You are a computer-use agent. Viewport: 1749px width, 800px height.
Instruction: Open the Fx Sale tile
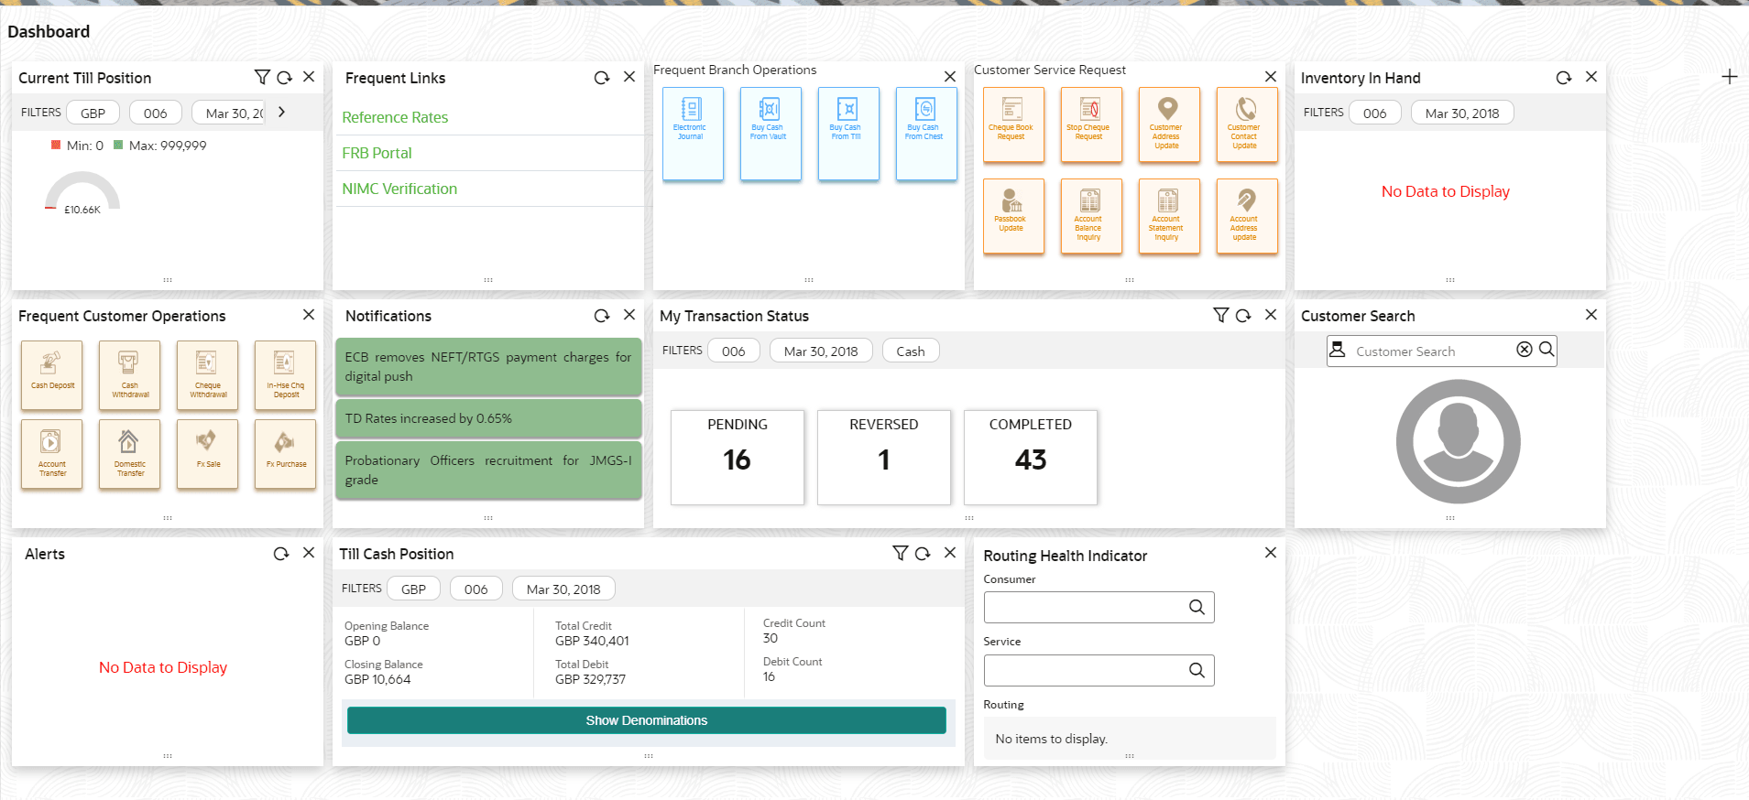click(208, 453)
